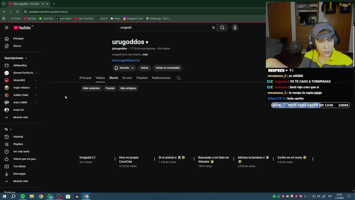This screenshot has width=355, height=200.
Task: Open options for Adivina la bandera short
Action: pos(273,159)
